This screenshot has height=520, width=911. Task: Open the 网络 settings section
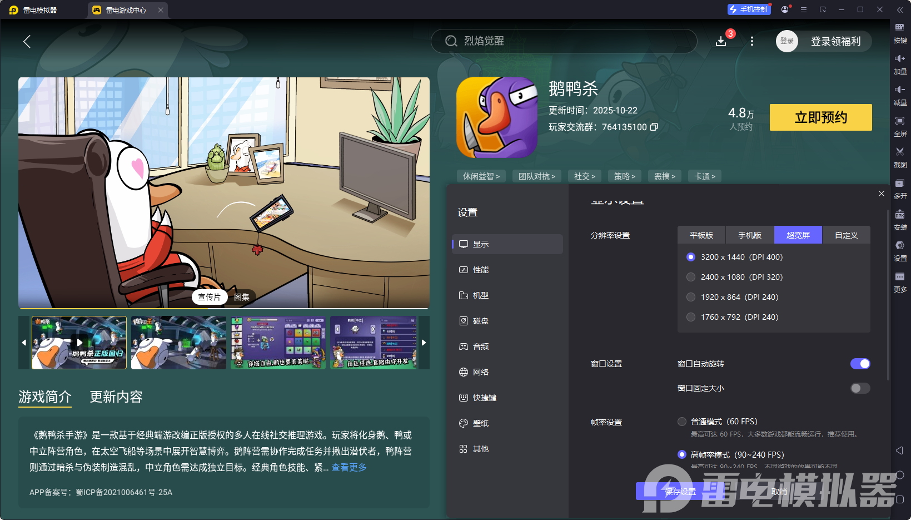tap(507, 372)
